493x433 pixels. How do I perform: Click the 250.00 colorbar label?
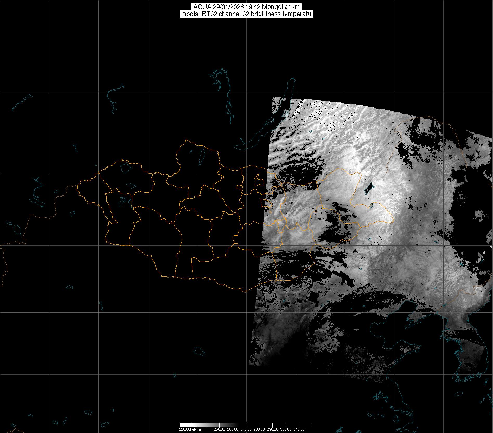tap(219, 429)
